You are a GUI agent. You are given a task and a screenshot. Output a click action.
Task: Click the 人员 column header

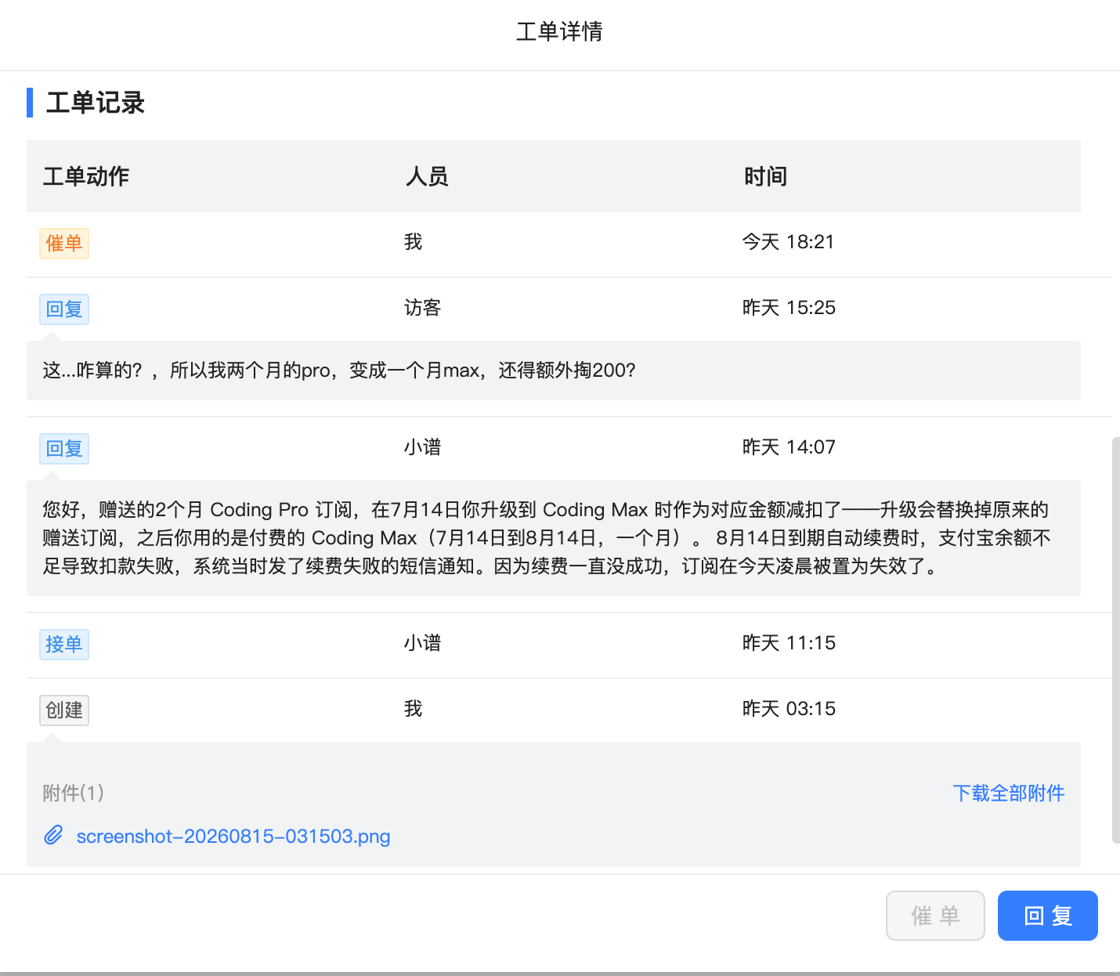coord(427,176)
